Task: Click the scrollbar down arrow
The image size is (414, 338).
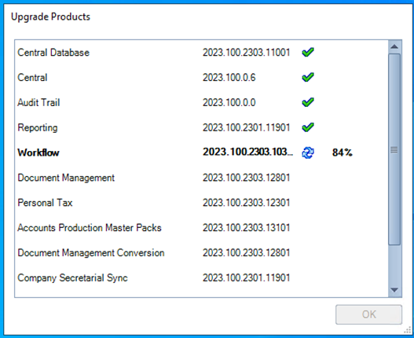Action: (394, 290)
